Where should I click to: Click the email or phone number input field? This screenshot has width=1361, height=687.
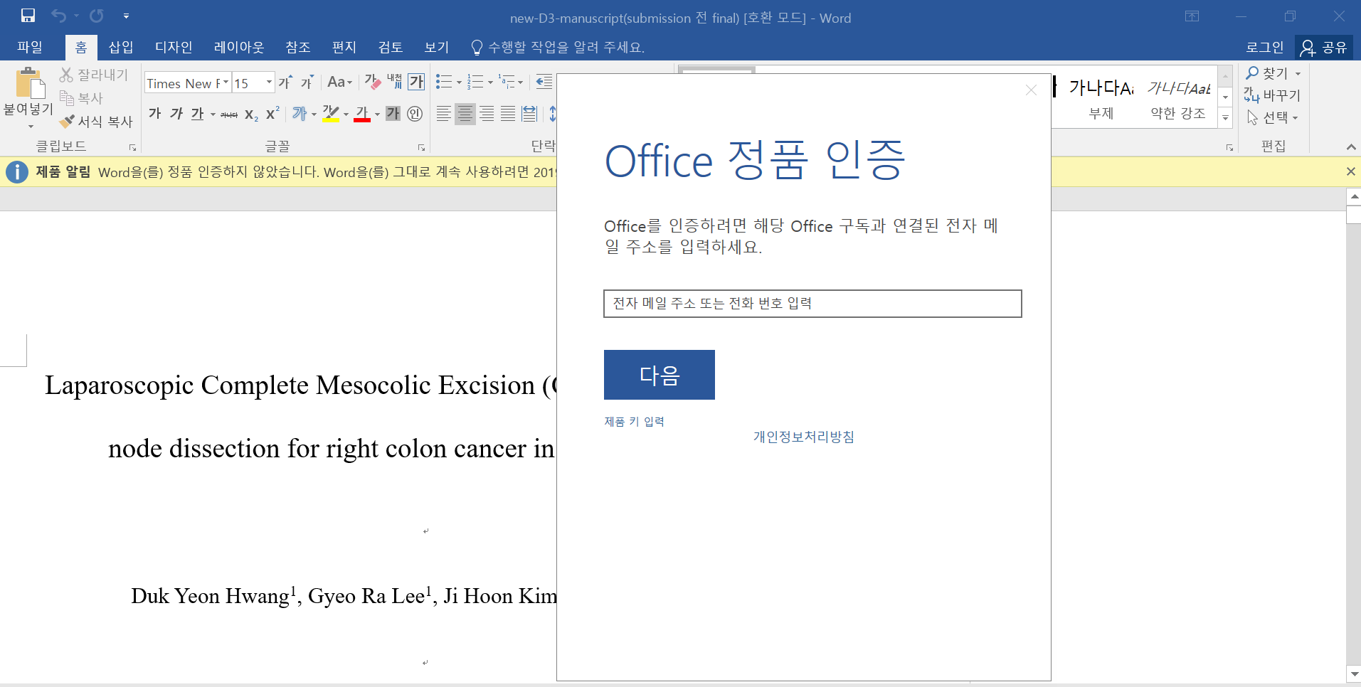click(812, 304)
